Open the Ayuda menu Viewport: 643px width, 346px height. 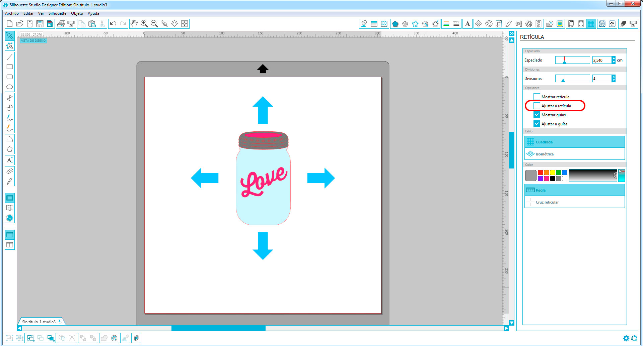93,13
